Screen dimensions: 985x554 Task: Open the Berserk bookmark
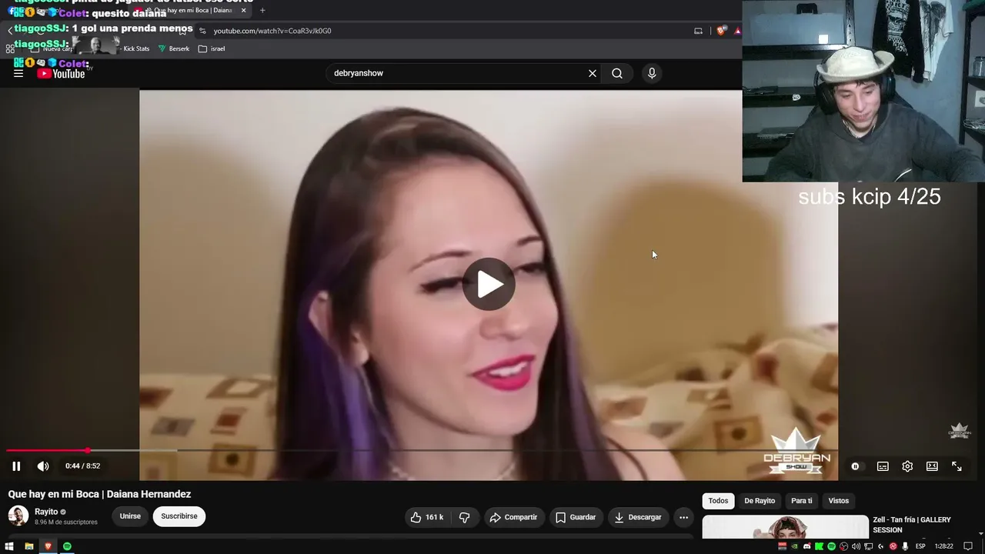[x=173, y=48]
